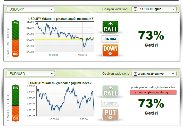Image resolution: width=183 pixels, height=129 pixels.
Task: Click the orange 42% aşağı bar
Action: (15, 114)
